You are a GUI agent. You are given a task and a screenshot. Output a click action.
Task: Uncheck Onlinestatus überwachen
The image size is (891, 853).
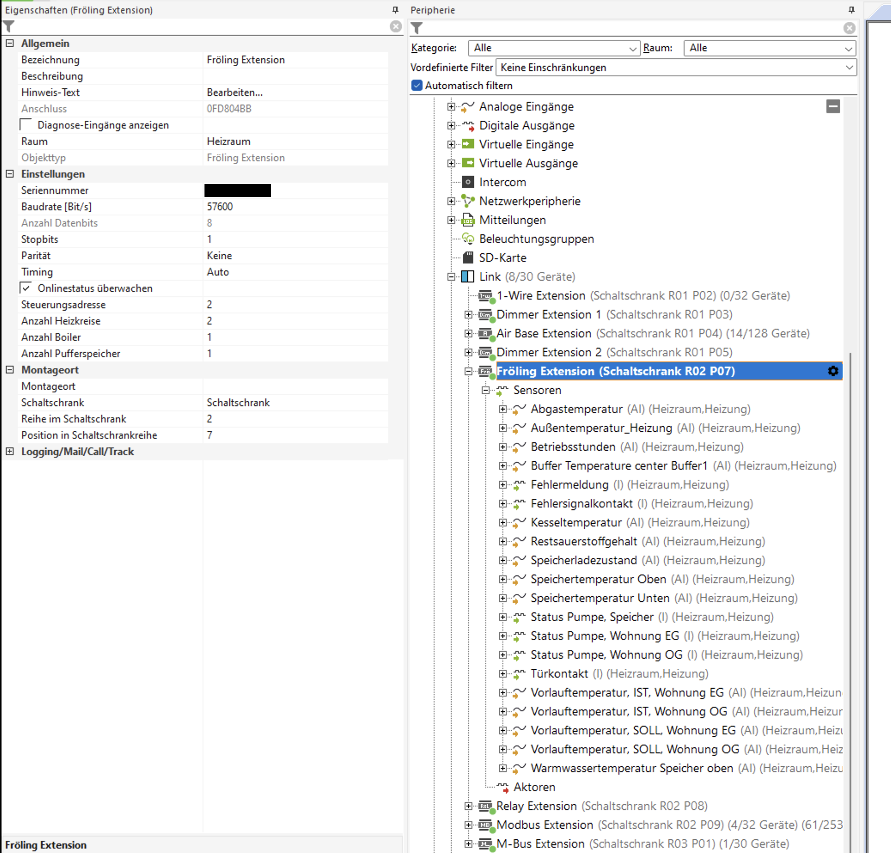coord(25,288)
